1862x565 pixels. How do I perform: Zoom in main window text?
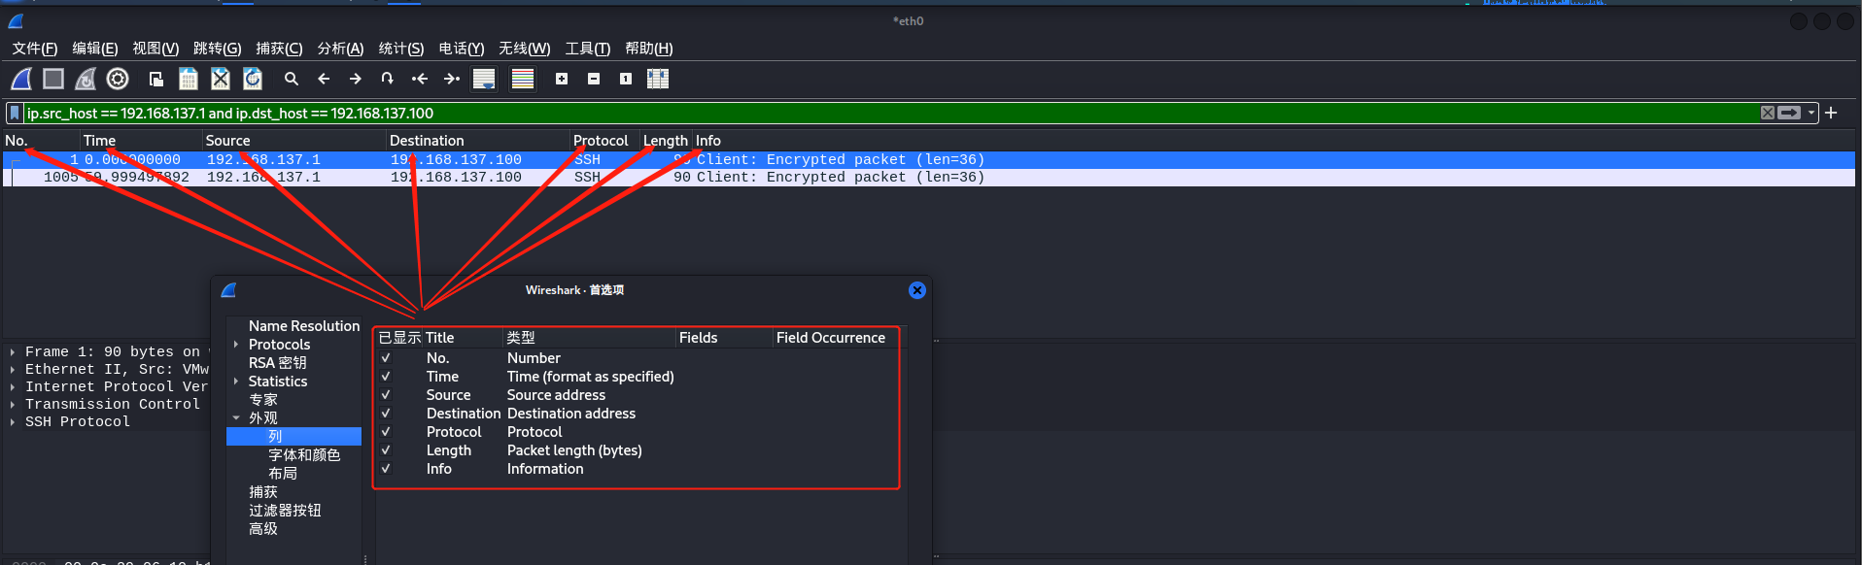[x=562, y=79]
